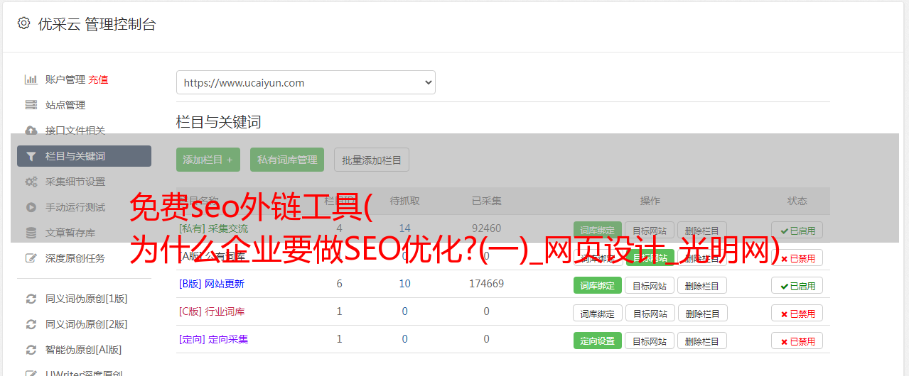This screenshot has width=909, height=376.
Task: Click 目标网站 for 定向采集 row
Action: coord(650,341)
